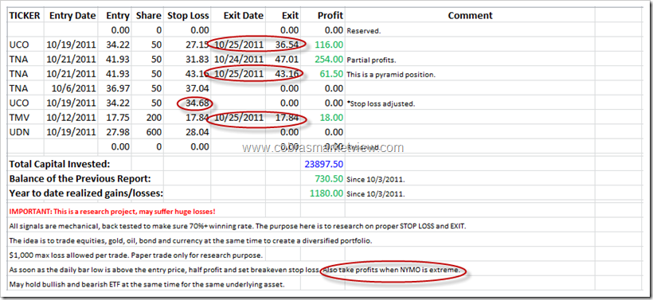Click the Total Capital Invested label
This screenshot has height=300, width=653.
[x=60, y=164]
